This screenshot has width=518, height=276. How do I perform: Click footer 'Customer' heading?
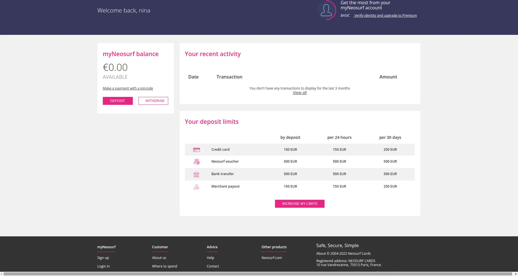pyautogui.click(x=160, y=247)
